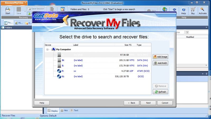The height and width of the screenshot is (119, 211).
Task: Click the Activate wand icon
Action: click(203, 11)
